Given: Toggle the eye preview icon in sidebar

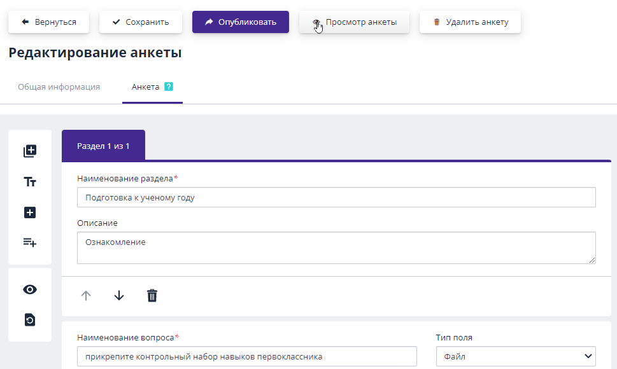Looking at the screenshot, I should pyautogui.click(x=30, y=289).
